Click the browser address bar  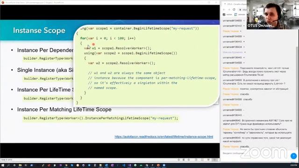pos(243,9)
